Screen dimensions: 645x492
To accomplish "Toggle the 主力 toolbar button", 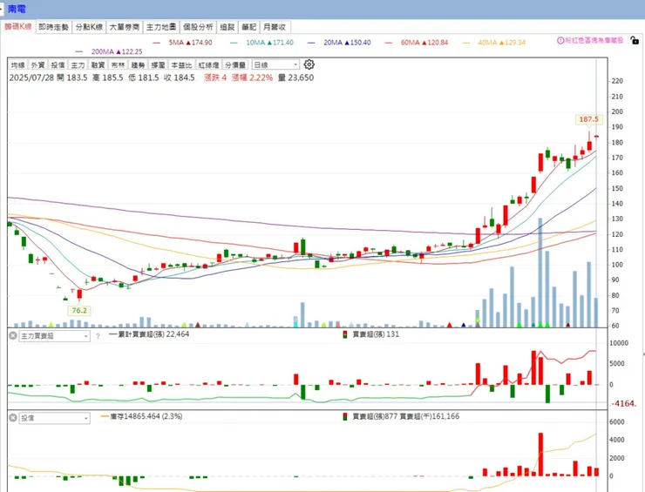I will [78, 65].
